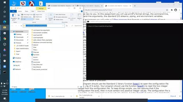Choose Extra large icons layout
Image resolution: width=183 pixels, height=102 pixels.
pos(27,14)
